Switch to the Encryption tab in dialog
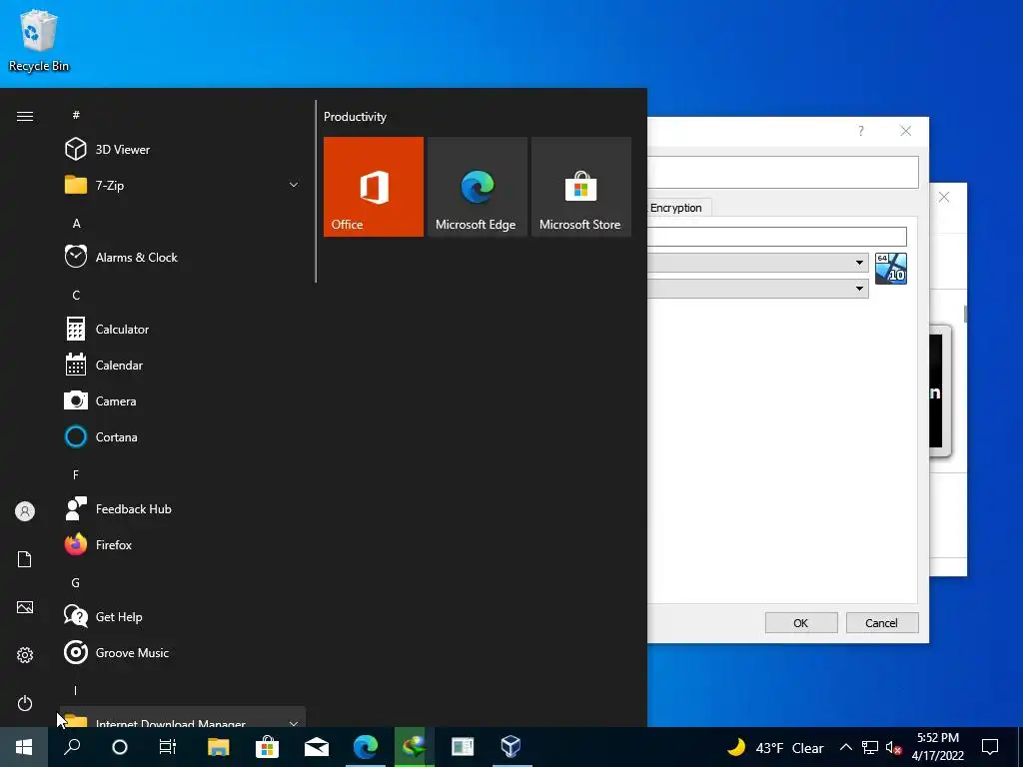 676,208
